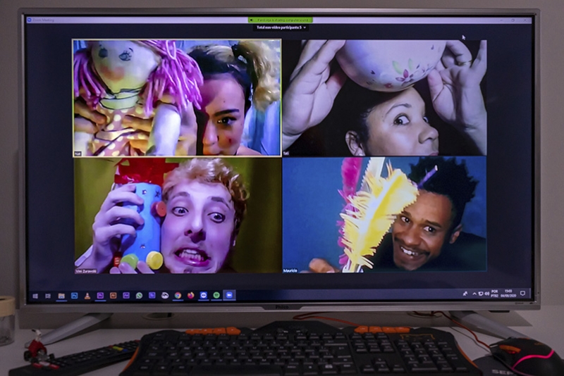Change the POR keyboard language indicator
Screen dimensions: 564x376
click(495, 294)
